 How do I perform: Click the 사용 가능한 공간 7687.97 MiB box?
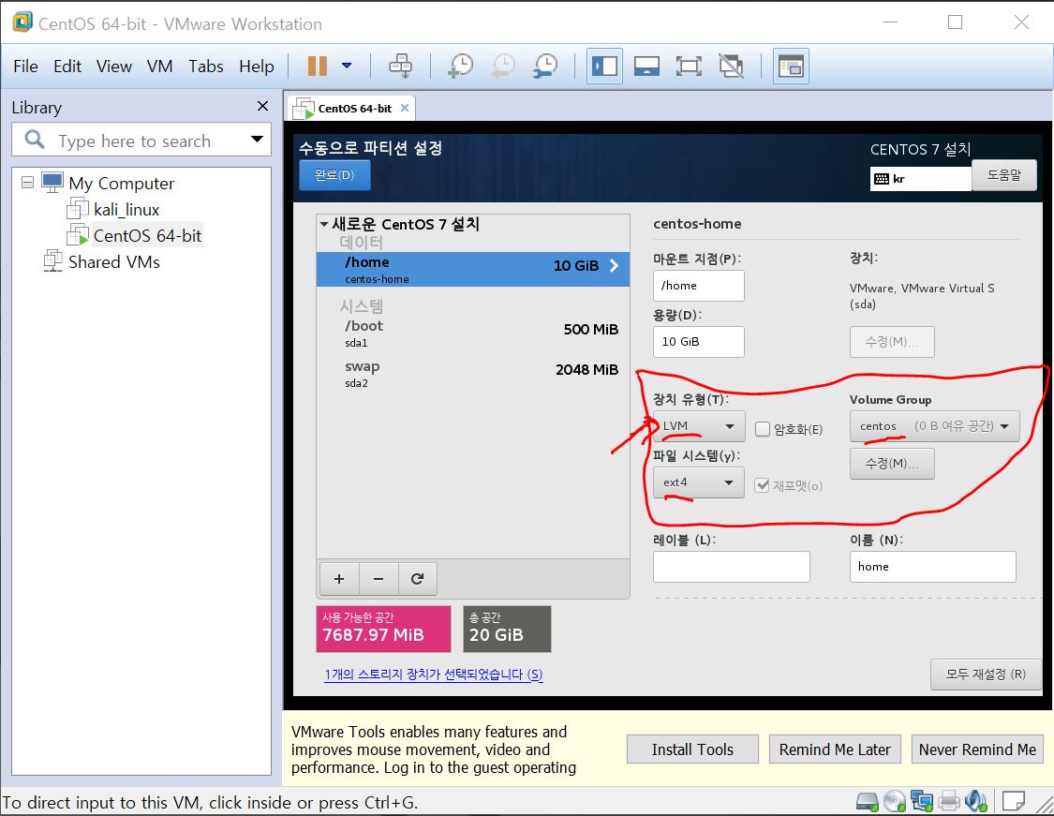[x=383, y=629]
